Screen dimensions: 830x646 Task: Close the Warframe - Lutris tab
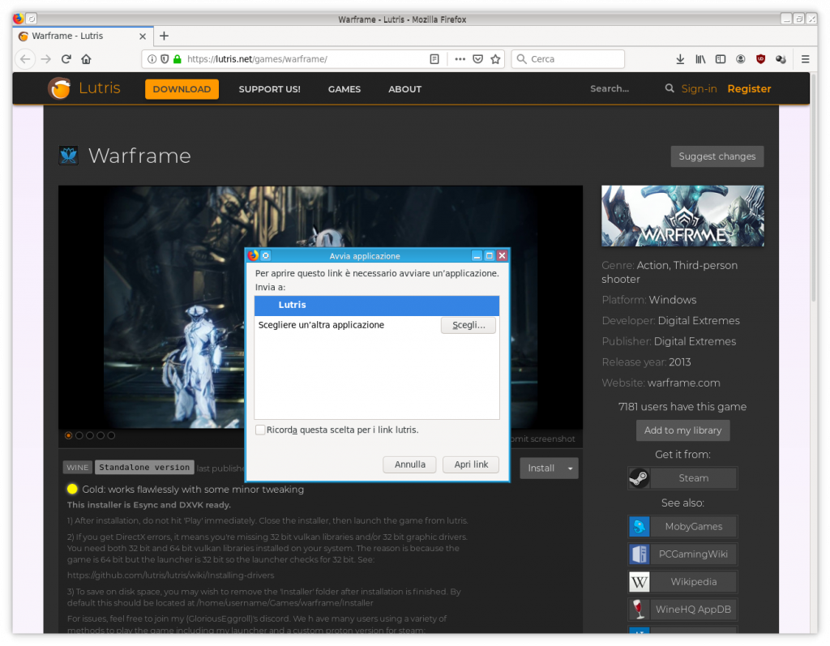143,36
